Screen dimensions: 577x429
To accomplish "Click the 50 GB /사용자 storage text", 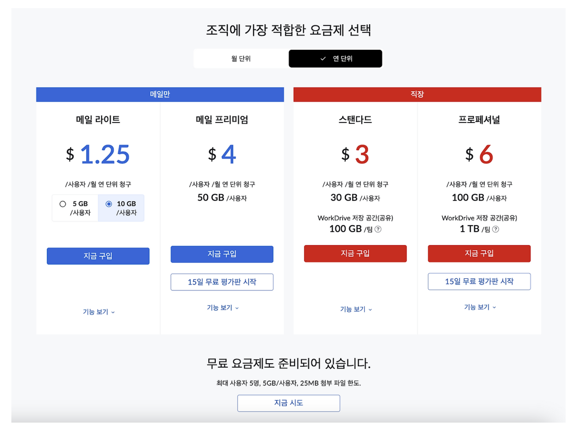I will 222,198.
